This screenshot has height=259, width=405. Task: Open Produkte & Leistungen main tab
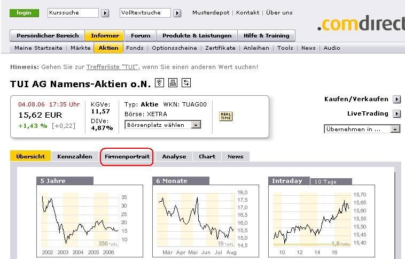[197, 36]
